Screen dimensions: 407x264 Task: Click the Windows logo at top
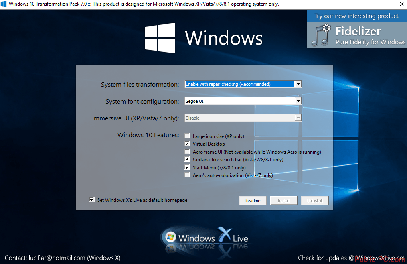pos(160,38)
